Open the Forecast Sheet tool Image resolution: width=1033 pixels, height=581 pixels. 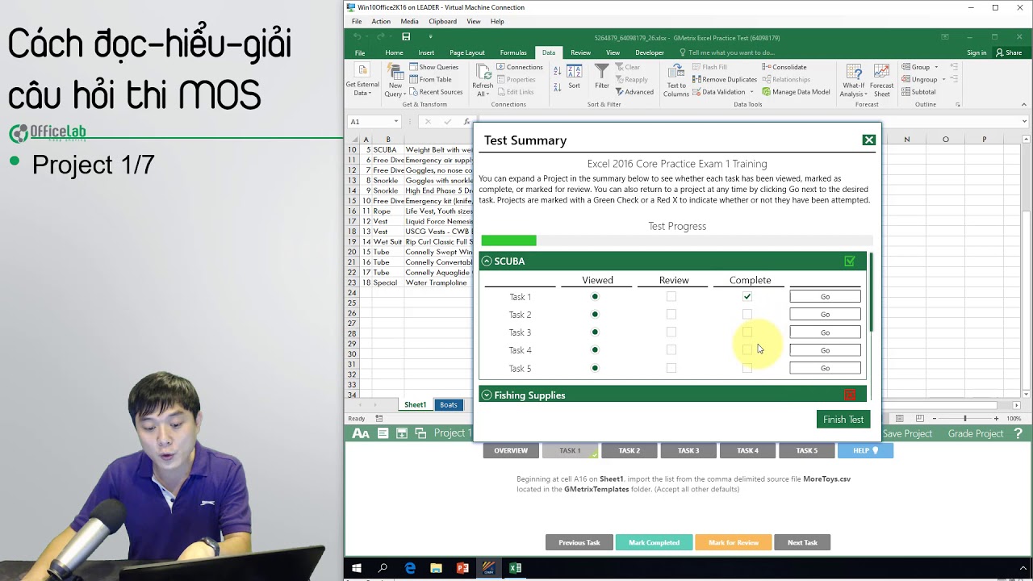click(x=881, y=79)
